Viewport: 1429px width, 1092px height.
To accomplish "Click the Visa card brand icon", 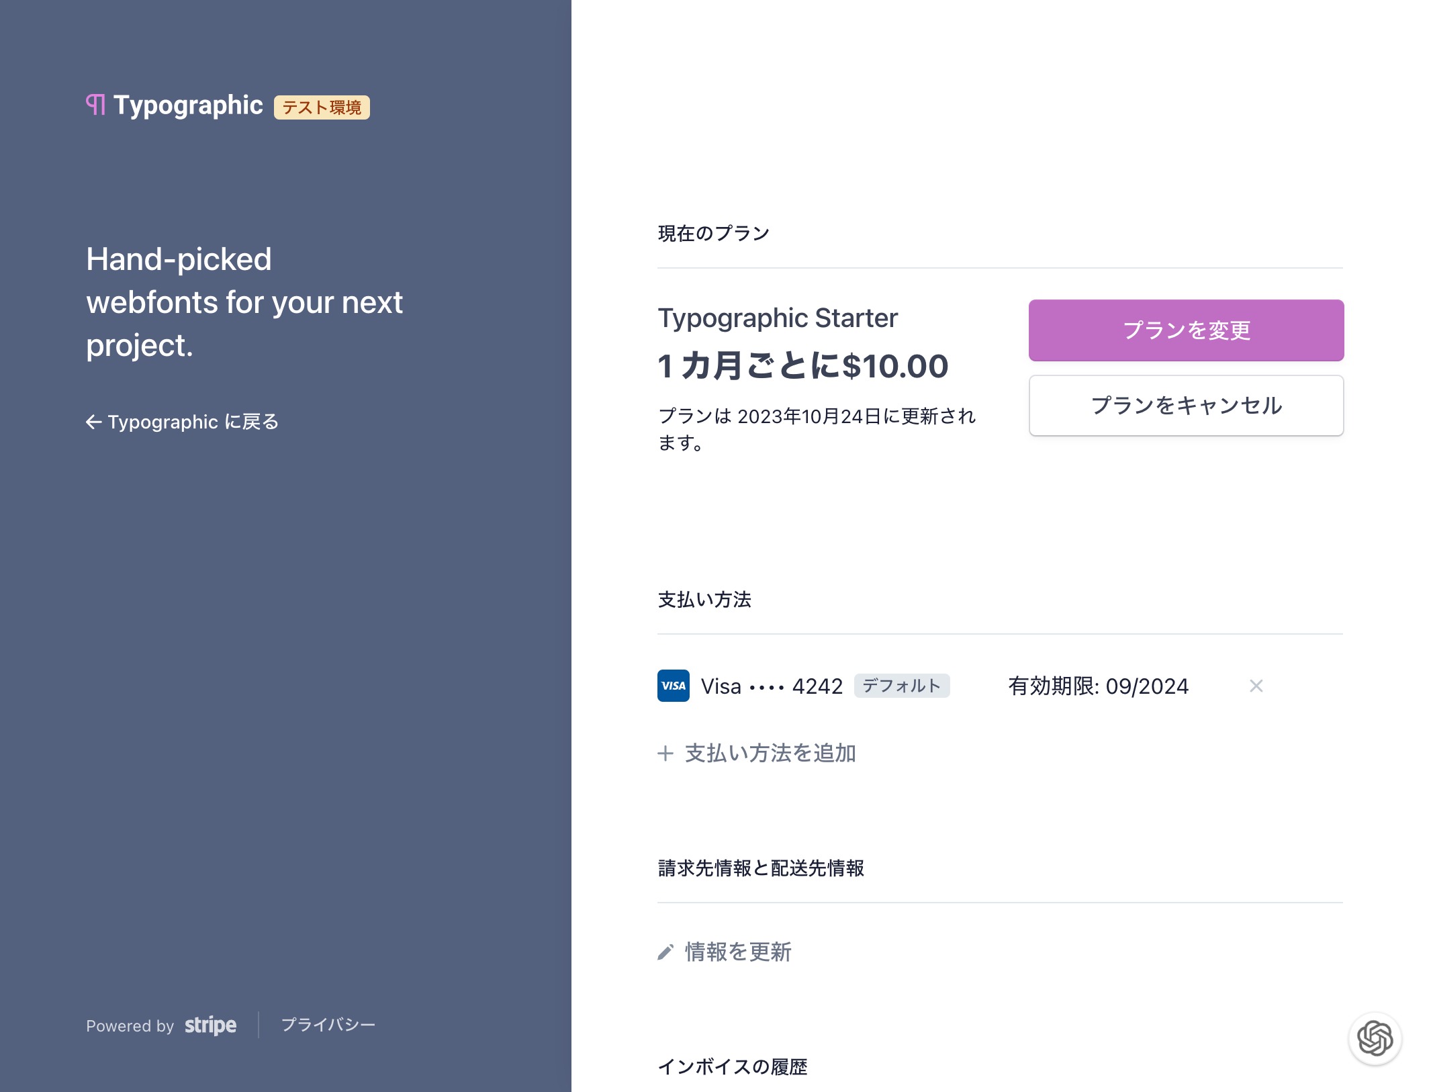I will 673,686.
